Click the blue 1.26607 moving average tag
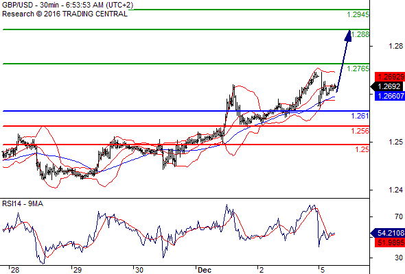The height and width of the screenshot is (274, 405). point(390,96)
